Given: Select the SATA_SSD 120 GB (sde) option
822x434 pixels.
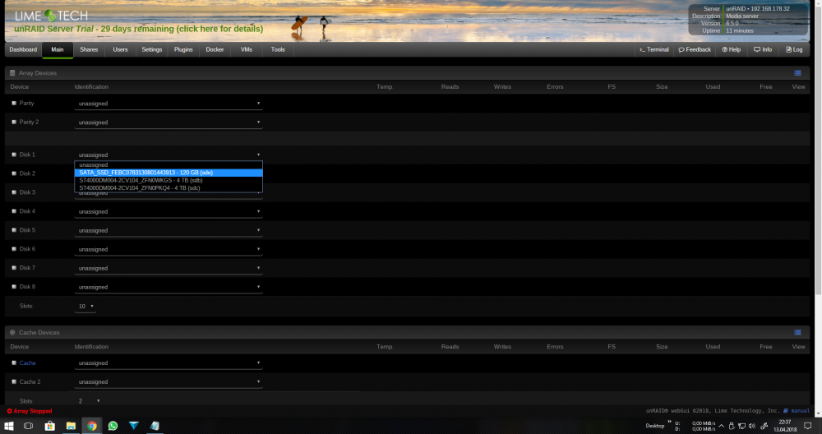Looking at the screenshot, I should click(169, 173).
